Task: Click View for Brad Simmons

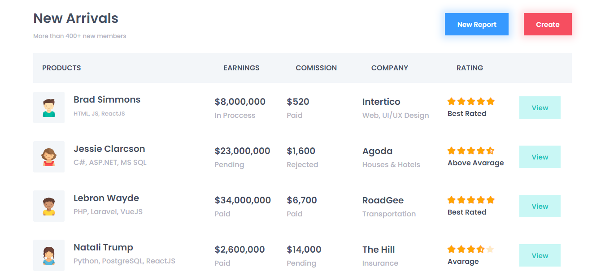Action: (x=540, y=108)
